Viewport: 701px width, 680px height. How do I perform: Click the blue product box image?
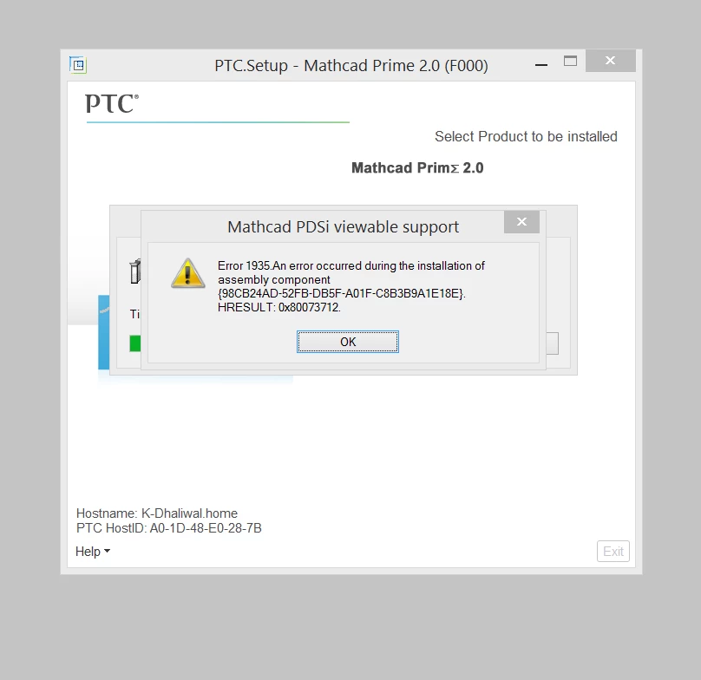coord(104,332)
